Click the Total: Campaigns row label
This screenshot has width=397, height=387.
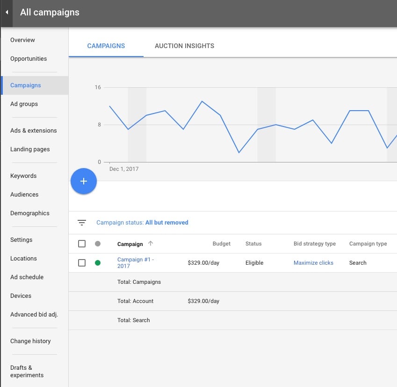139,282
